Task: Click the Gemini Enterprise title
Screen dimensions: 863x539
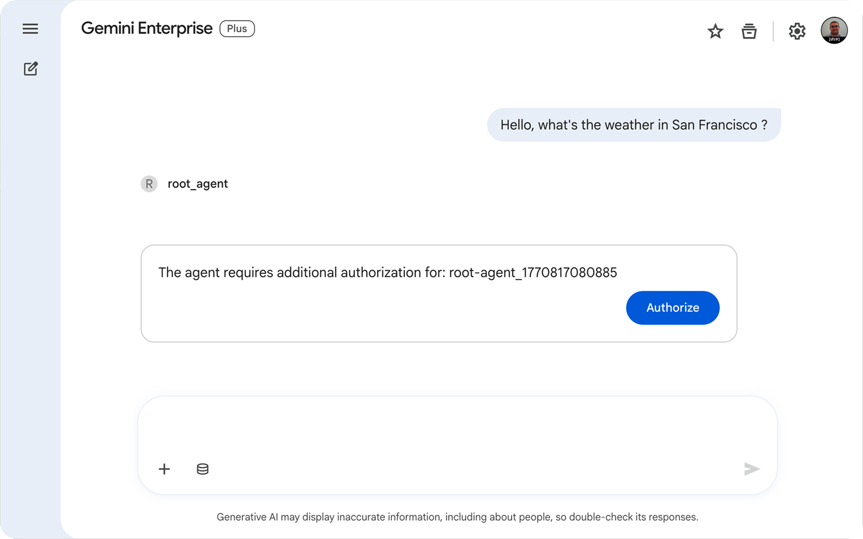Action: click(x=147, y=29)
